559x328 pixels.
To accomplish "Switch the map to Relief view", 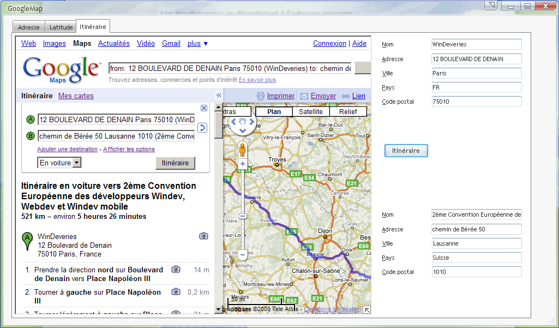I will tap(348, 112).
